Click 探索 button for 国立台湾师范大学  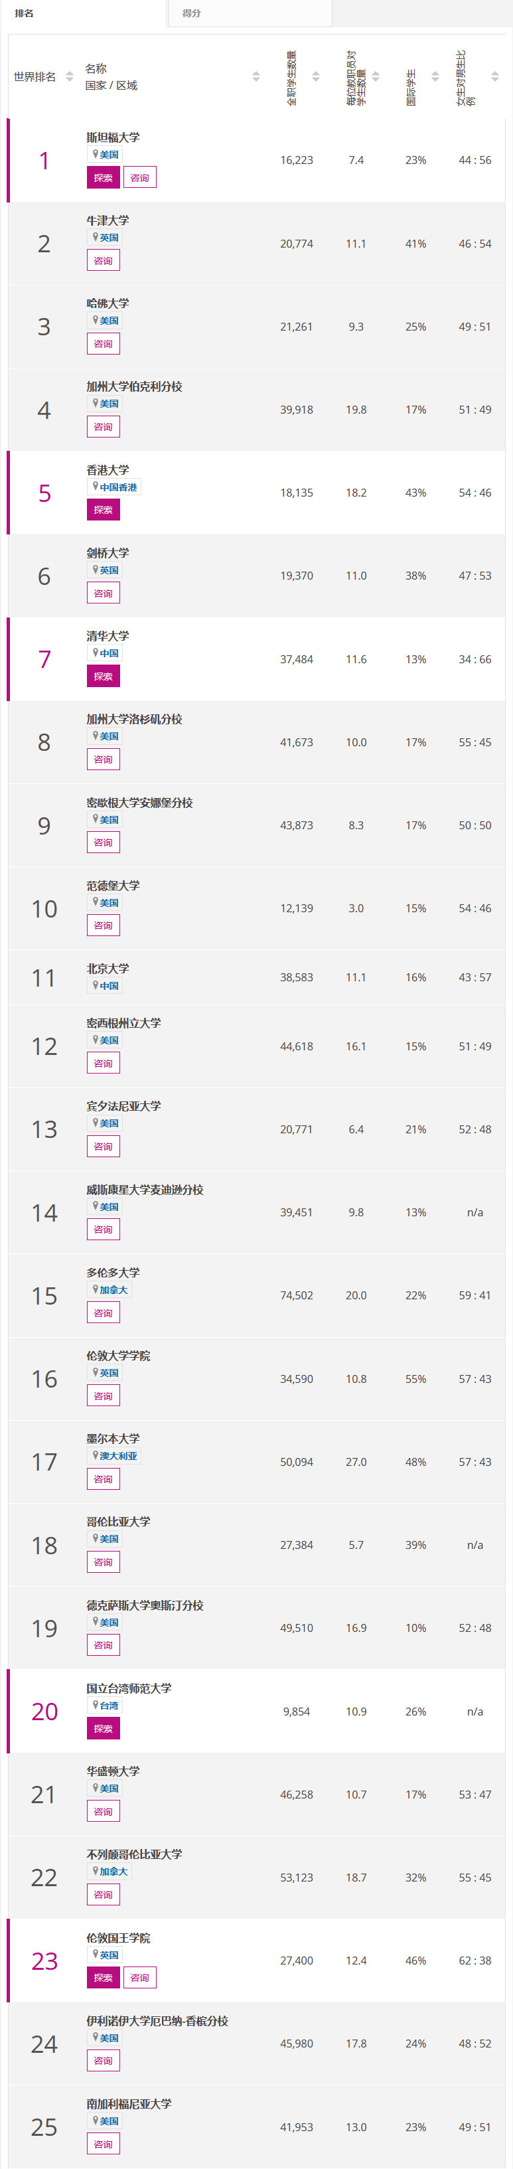click(104, 1729)
